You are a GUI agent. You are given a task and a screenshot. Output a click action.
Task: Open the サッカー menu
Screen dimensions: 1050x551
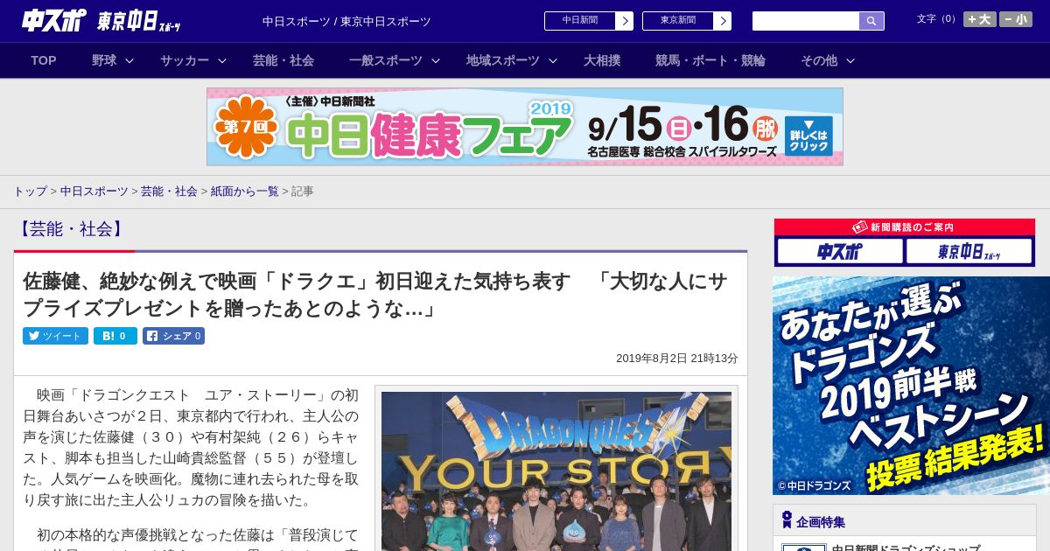(x=185, y=60)
